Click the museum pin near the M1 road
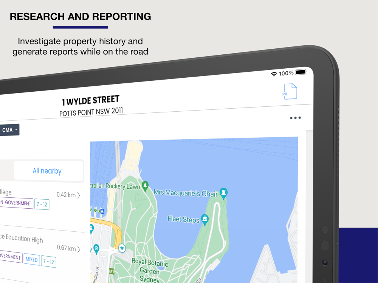 [96, 249]
